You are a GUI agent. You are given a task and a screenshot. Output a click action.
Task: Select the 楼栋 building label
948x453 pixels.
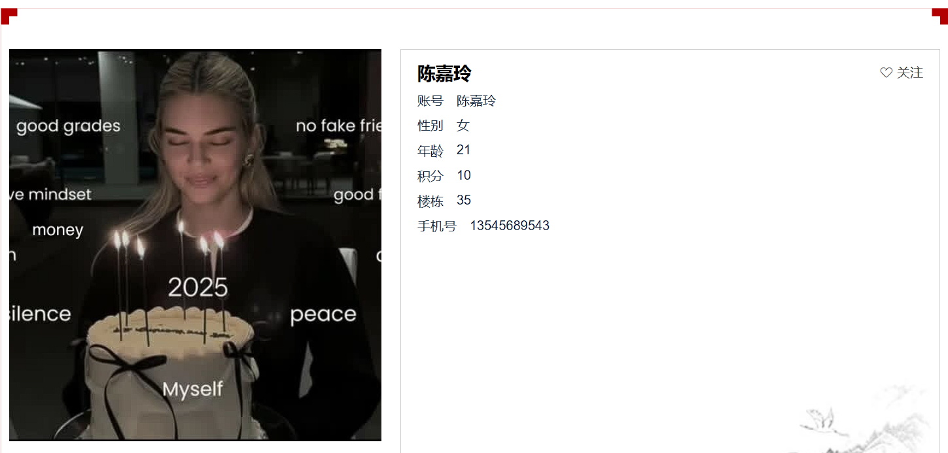click(430, 201)
